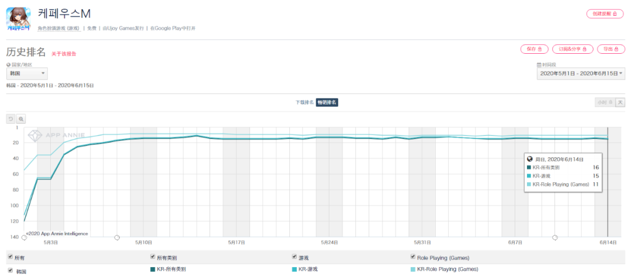Uncheck the 所有类别 all categories checkbox

[153, 257]
